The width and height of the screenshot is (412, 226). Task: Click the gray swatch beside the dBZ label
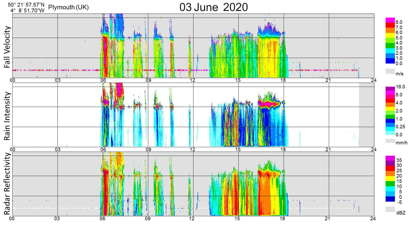click(390, 209)
